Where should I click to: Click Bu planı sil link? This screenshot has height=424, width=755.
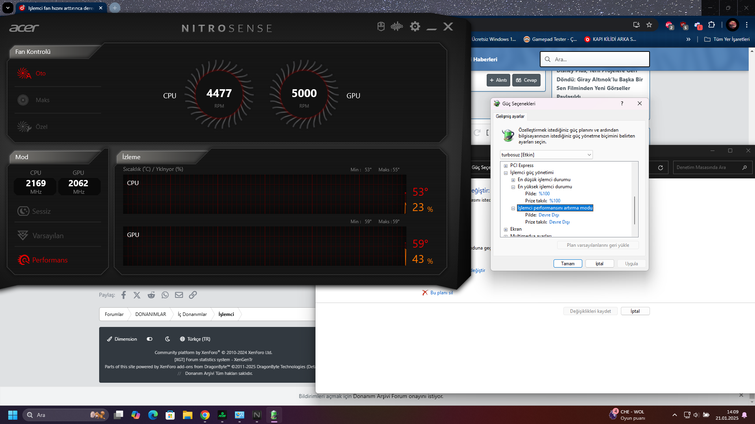click(441, 293)
